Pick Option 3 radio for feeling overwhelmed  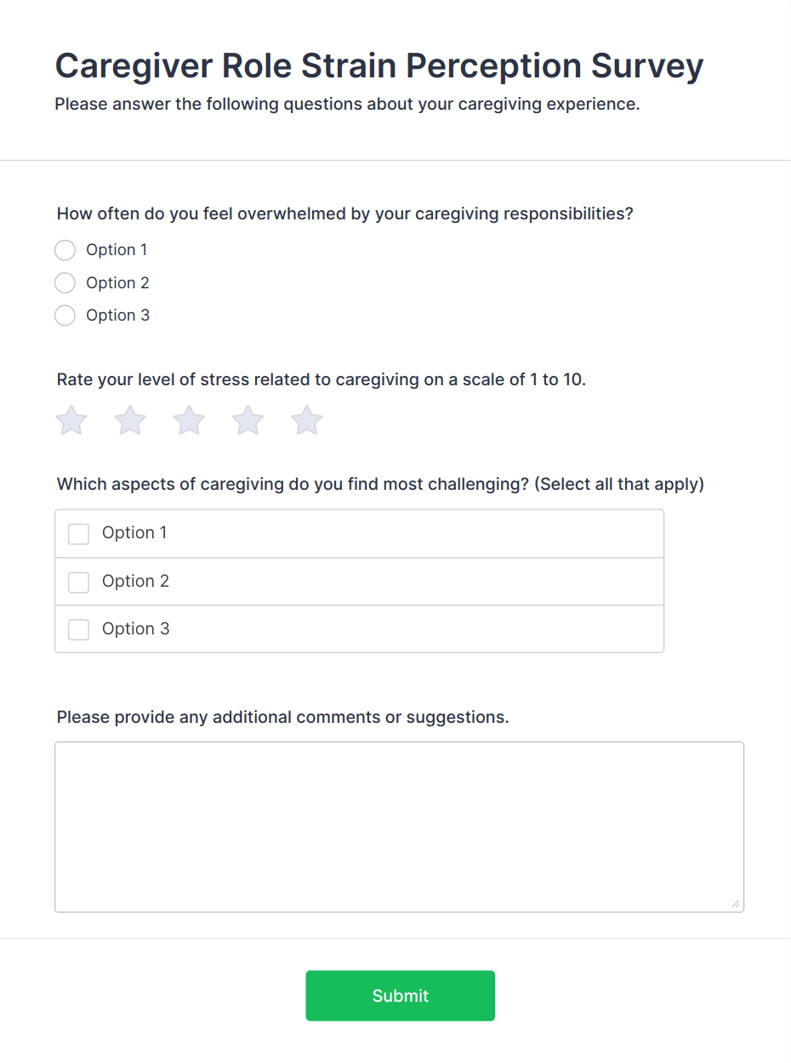pos(65,315)
